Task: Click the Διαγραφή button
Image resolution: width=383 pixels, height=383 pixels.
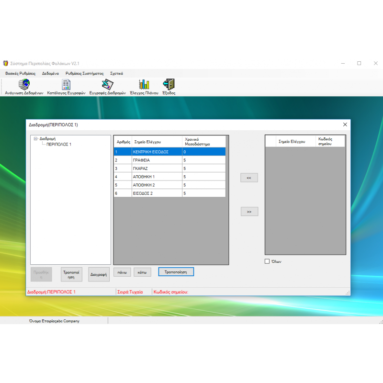Action: coord(99,274)
